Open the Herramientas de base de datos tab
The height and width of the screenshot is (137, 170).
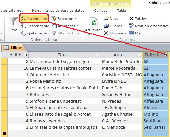point(58,11)
